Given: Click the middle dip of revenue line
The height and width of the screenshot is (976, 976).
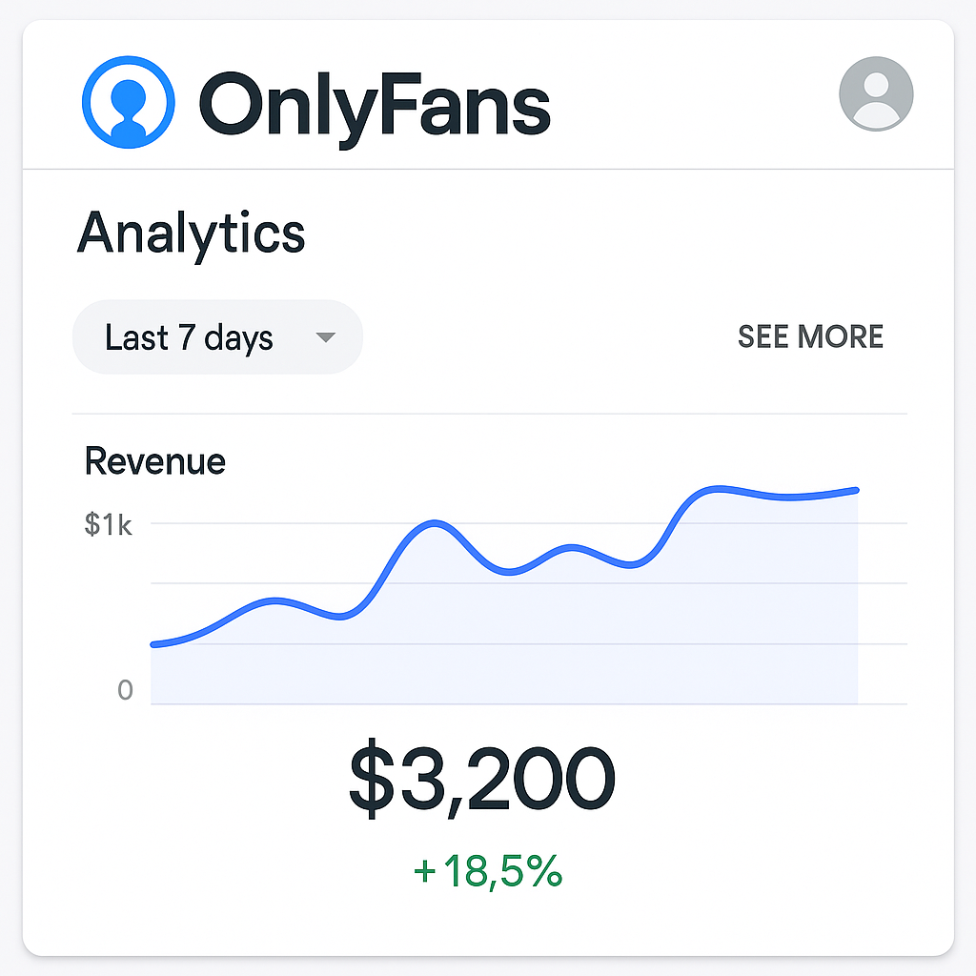Looking at the screenshot, I should point(509,572).
